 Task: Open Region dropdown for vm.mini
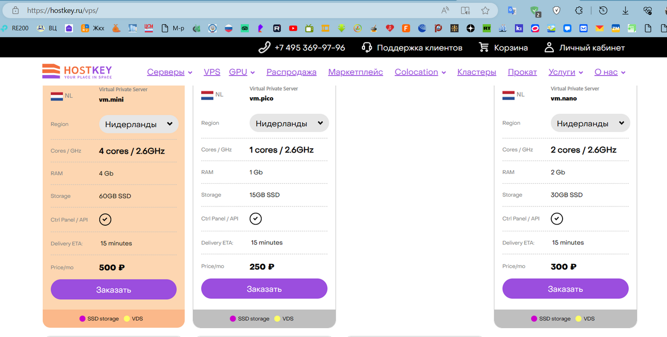point(139,124)
